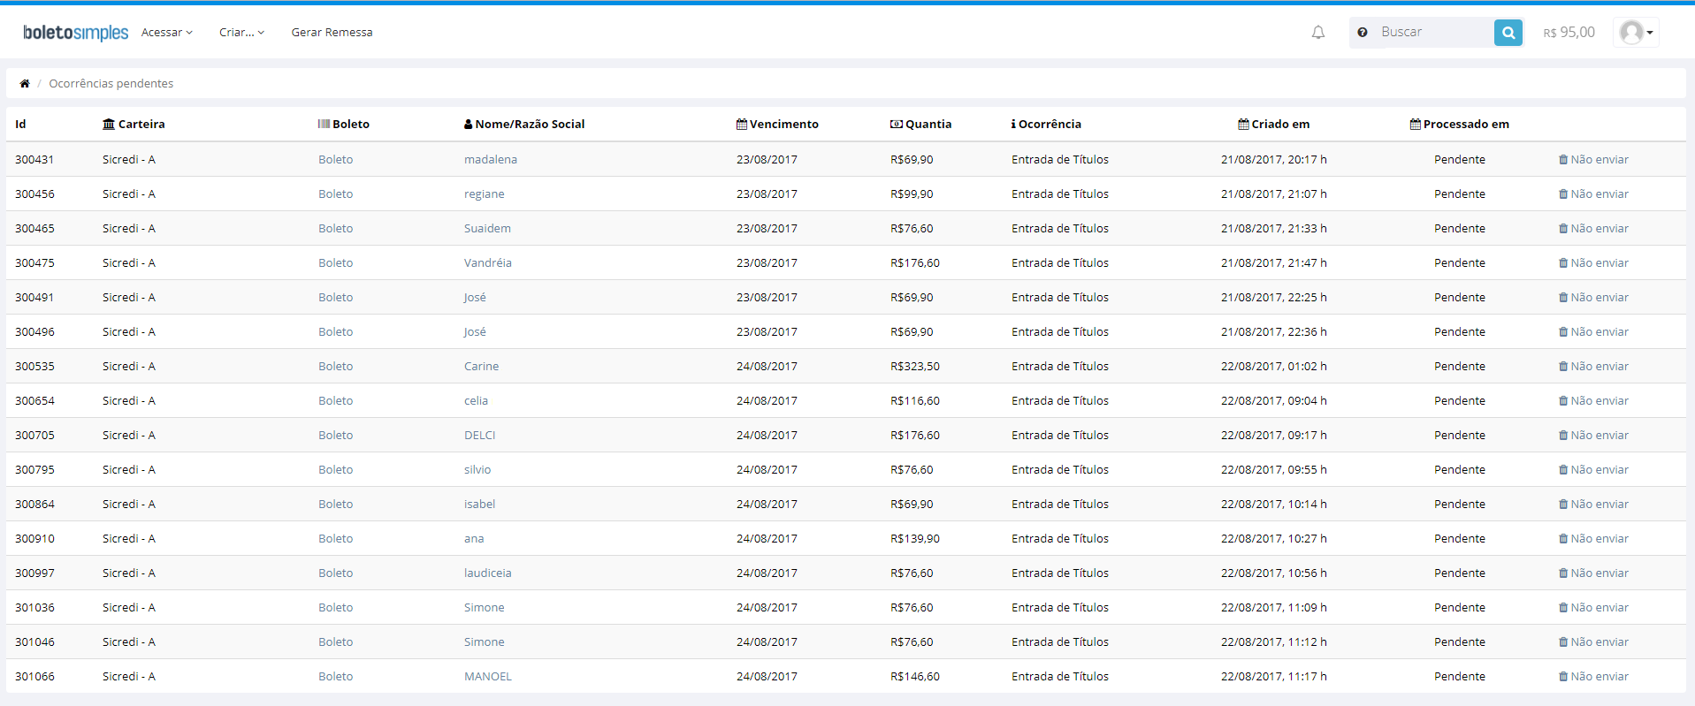This screenshot has width=1695, height=706.
Task: Select Pendente status in row 300654
Action: (x=1460, y=401)
